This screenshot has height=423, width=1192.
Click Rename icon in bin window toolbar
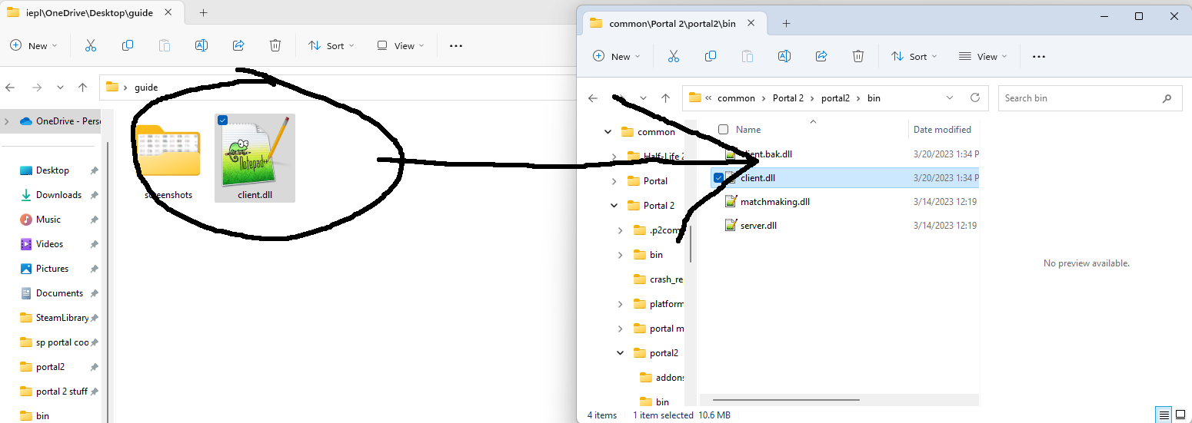[784, 57]
